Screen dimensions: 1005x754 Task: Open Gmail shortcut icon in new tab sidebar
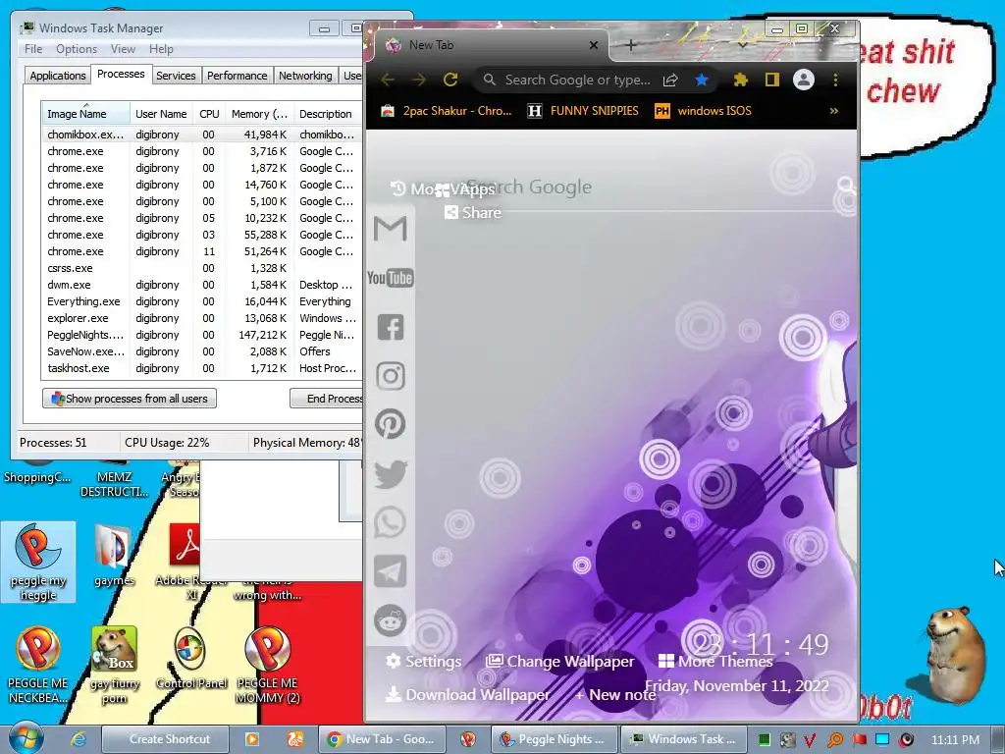tap(390, 228)
